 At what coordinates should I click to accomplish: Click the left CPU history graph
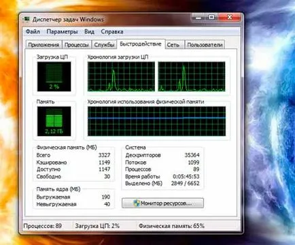121,76
